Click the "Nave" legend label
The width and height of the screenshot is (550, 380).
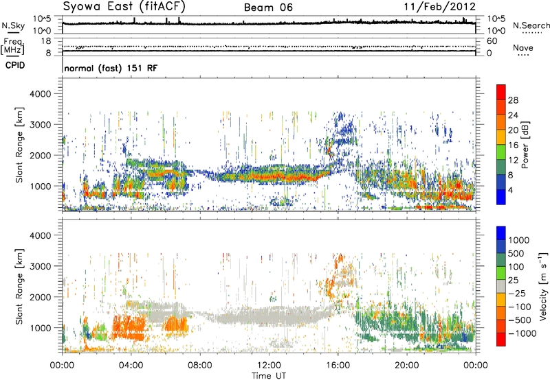coord(522,47)
